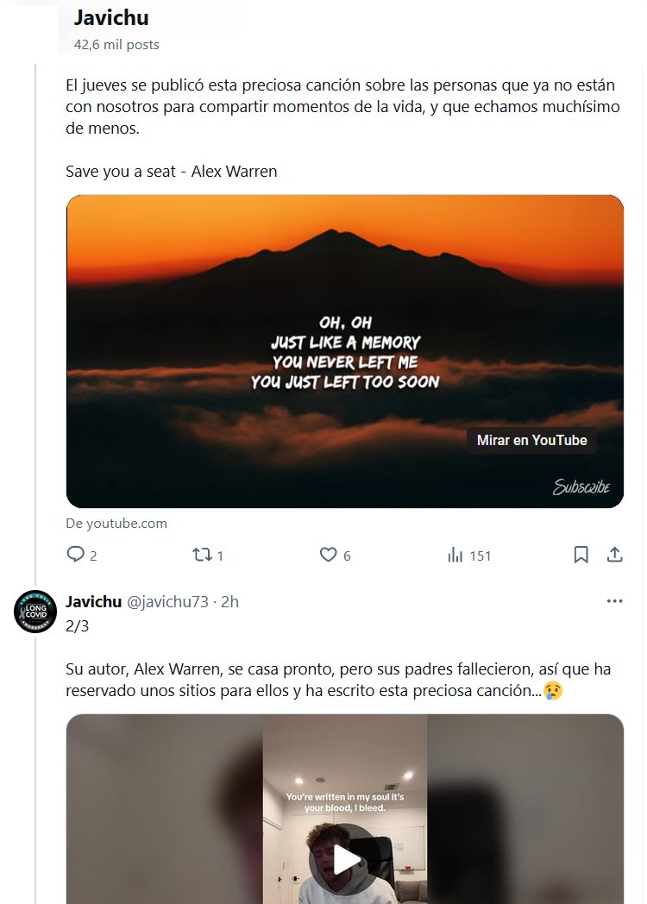Click the 2h timestamp of the reply
Screen dimensions: 647x904
[230, 601]
